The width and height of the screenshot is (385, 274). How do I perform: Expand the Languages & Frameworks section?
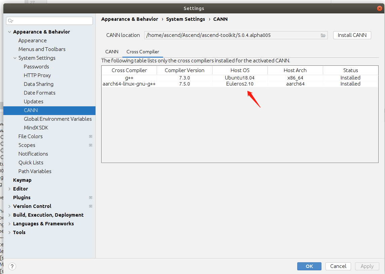point(9,224)
